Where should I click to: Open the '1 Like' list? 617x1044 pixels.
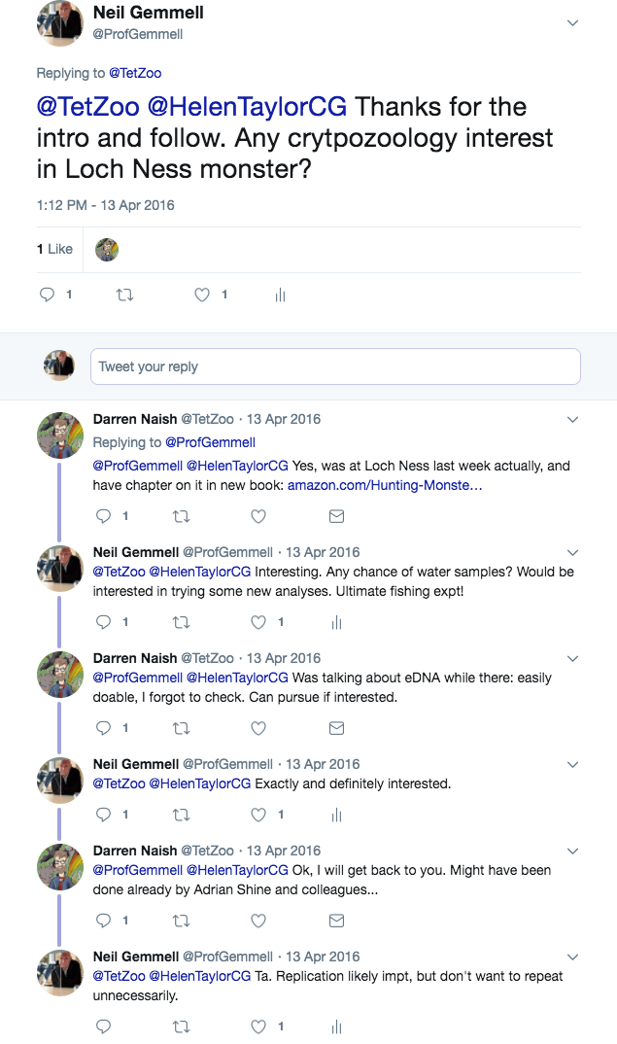coord(54,250)
